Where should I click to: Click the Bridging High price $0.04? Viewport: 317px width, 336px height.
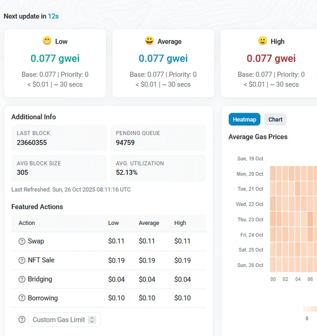[182, 279]
